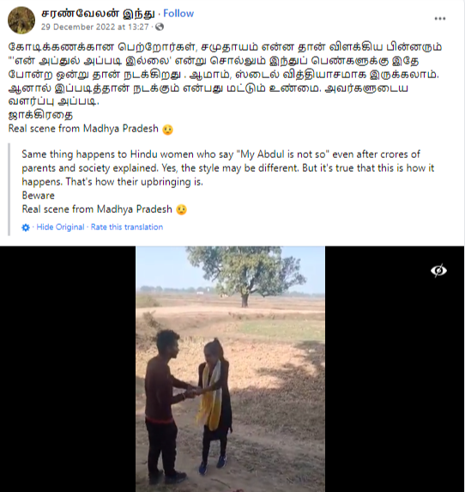Click the globe public audience icon
Image resolution: width=465 pixels, height=492 pixels.
(x=160, y=27)
